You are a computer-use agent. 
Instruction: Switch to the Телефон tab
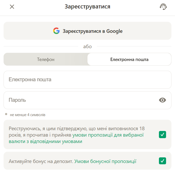click(x=46, y=59)
